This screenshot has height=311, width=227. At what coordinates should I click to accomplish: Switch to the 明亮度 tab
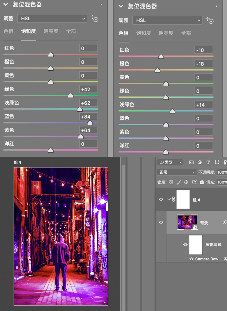[51, 31]
